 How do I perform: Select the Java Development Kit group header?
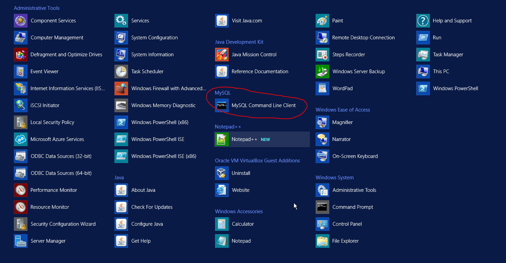239,42
